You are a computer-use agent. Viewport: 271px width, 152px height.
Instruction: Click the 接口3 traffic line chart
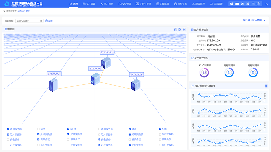(x=229, y=126)
